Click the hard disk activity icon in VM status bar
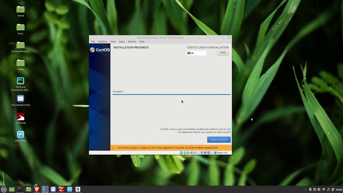Screen dimensions: 343x193 click(181, 153)
